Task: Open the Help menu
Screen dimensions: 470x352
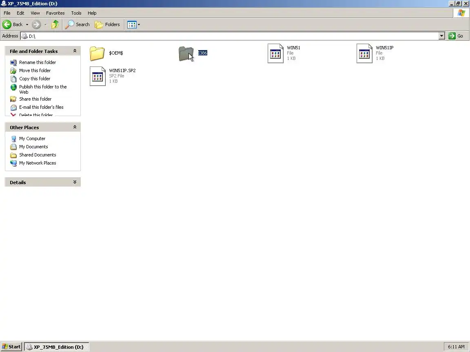Action: [92, 13]
